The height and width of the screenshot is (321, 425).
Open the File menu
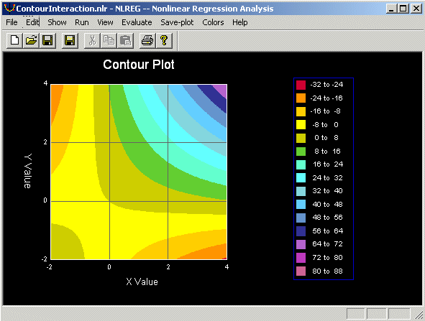point(12,22)
